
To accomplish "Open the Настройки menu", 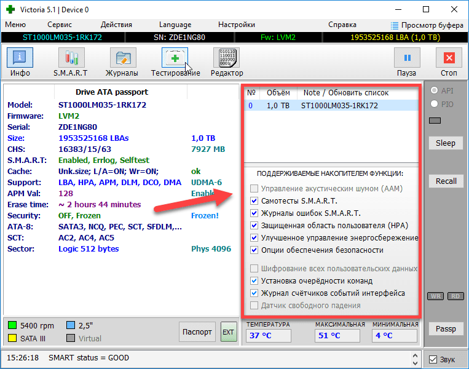I will pos(237,25).
